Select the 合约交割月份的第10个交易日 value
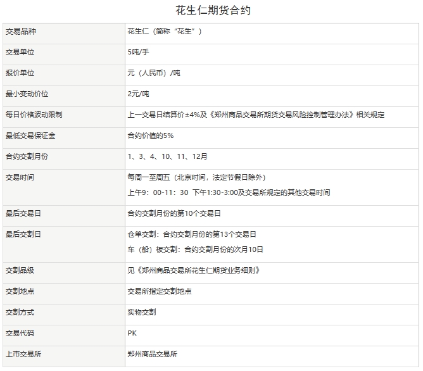423x371 pixels. [174, 213]
